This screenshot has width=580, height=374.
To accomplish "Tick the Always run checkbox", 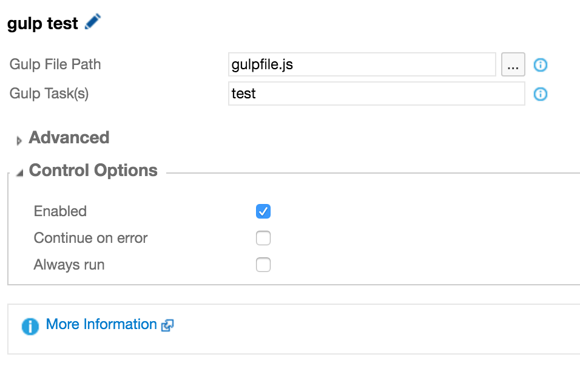I will [x=263, y=265].
